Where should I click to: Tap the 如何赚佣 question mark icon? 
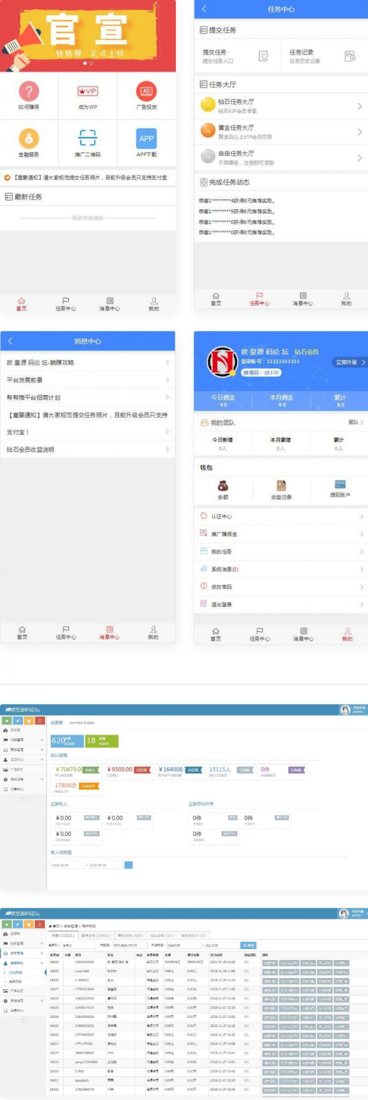point(29,91)
